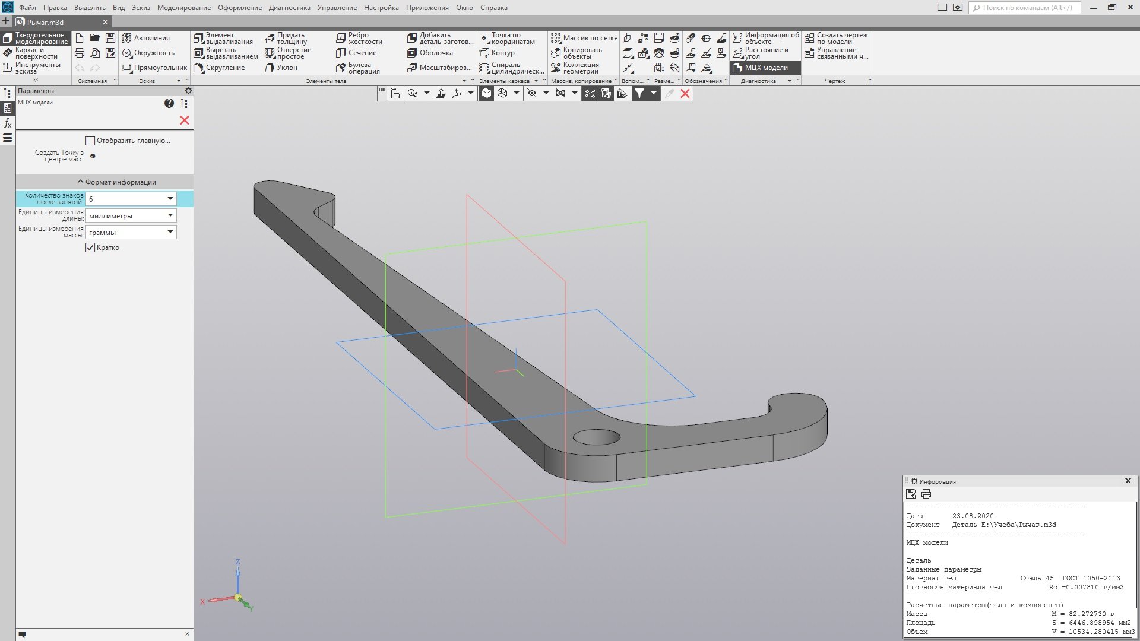Open the Оболочка shell tool
Image resolution: width=1140 pixels, height=641 pixels.
click(430, 53)
